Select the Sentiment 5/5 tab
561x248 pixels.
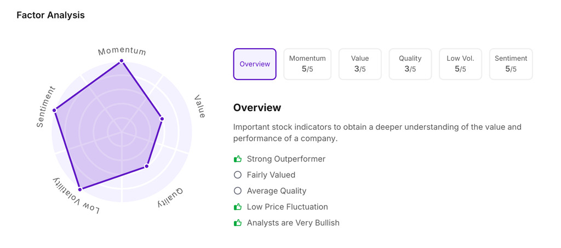click(x=511, y=64)
